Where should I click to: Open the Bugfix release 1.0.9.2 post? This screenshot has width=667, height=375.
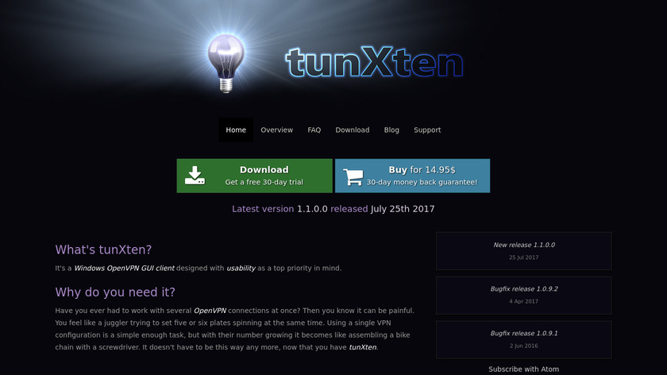point(524,289)
